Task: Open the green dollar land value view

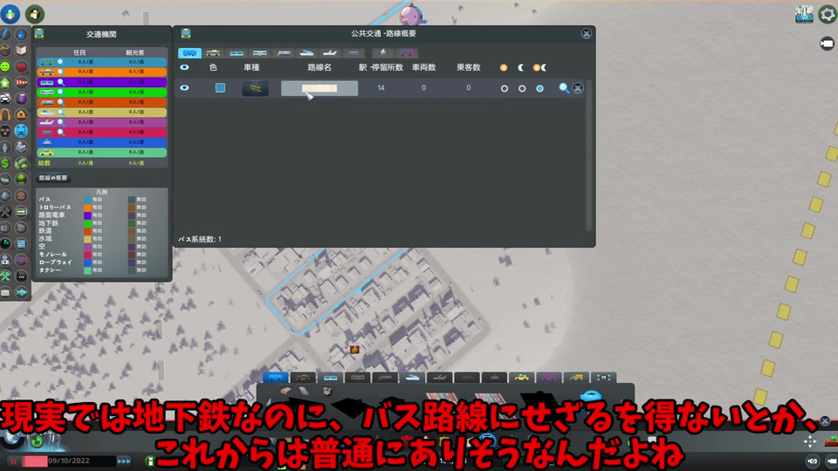Action: [x=5, y=163]
